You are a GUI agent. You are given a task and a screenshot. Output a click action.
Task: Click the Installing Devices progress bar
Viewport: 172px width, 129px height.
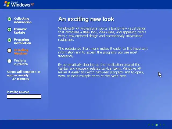[24, 96]
